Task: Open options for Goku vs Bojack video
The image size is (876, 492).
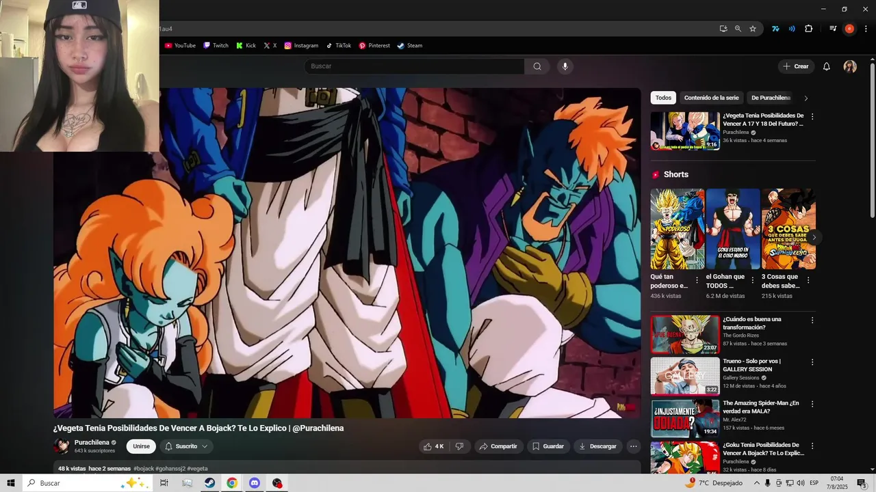Action: (x=812, y=446)
